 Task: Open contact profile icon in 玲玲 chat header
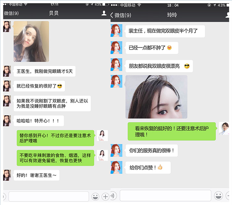click(229, 15)
